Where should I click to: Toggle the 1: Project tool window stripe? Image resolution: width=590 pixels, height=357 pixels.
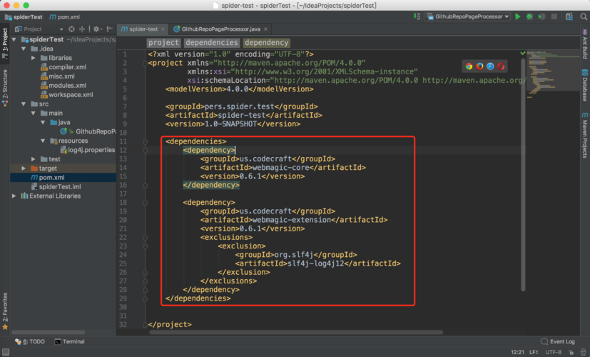[x=5, y=43]
